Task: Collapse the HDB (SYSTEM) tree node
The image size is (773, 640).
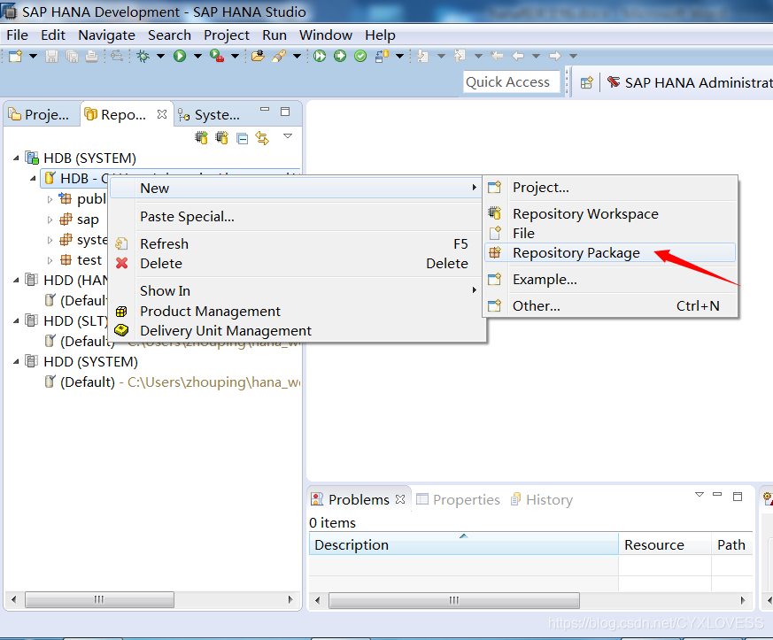Action: pos(16,158)
